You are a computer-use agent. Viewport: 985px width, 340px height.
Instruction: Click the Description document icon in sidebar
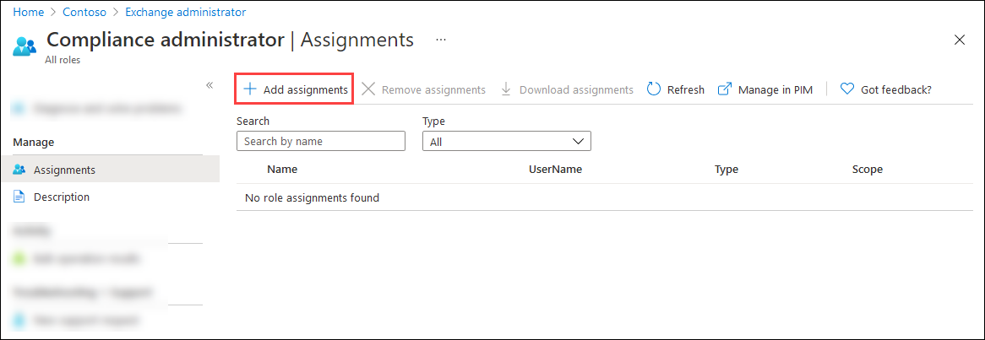20,197
